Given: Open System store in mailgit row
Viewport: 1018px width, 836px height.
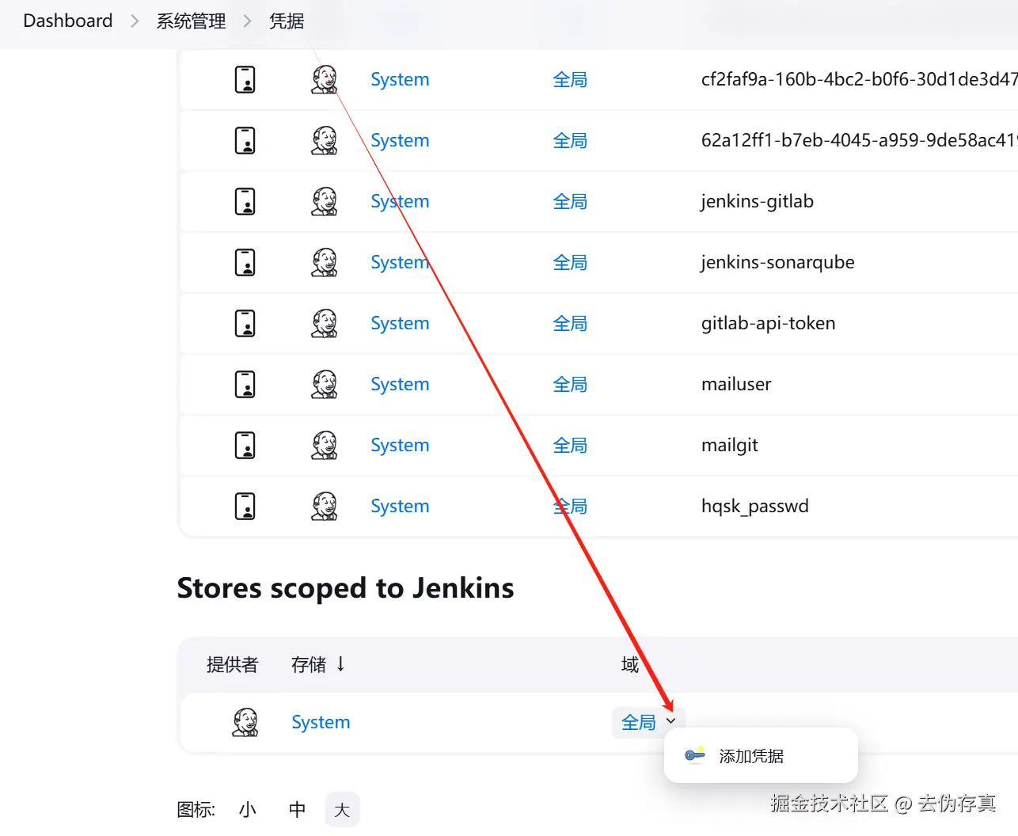Looking at the screenshot, I should [x=400, y=446].
